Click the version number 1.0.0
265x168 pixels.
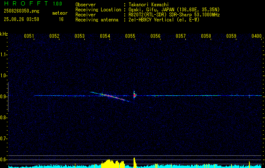(x=57, y=4)
